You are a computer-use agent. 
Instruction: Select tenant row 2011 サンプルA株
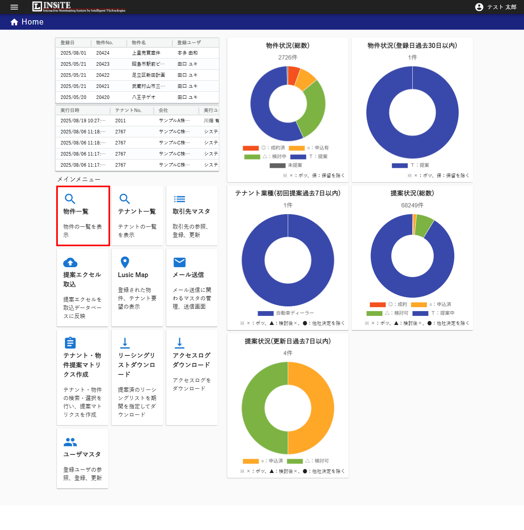tap(137, 120)
